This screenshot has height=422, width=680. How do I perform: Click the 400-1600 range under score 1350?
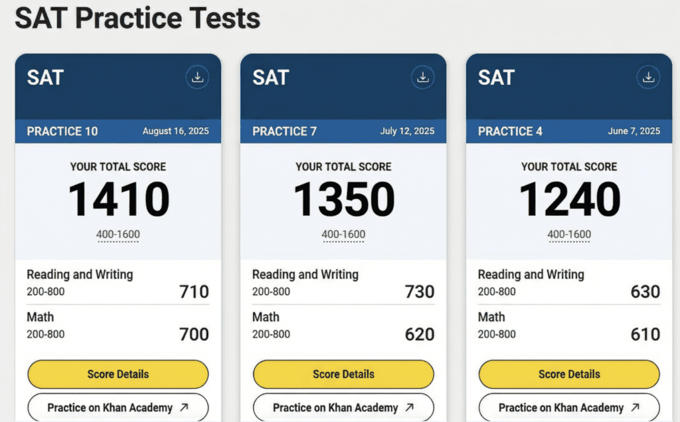click(x=343, y=234)
